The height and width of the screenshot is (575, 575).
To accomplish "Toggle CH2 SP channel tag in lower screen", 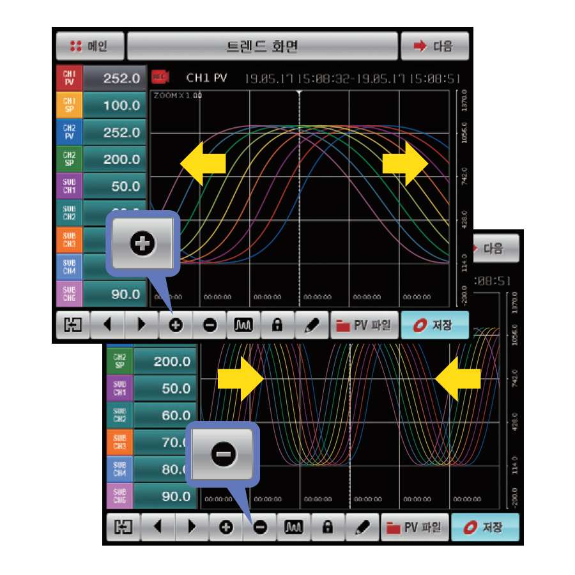I will (120, 361).
